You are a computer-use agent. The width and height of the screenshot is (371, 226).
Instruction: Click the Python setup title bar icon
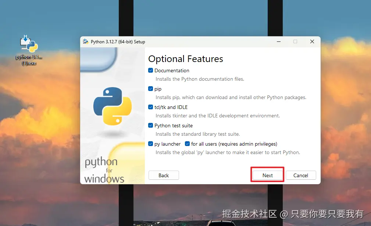86,42
